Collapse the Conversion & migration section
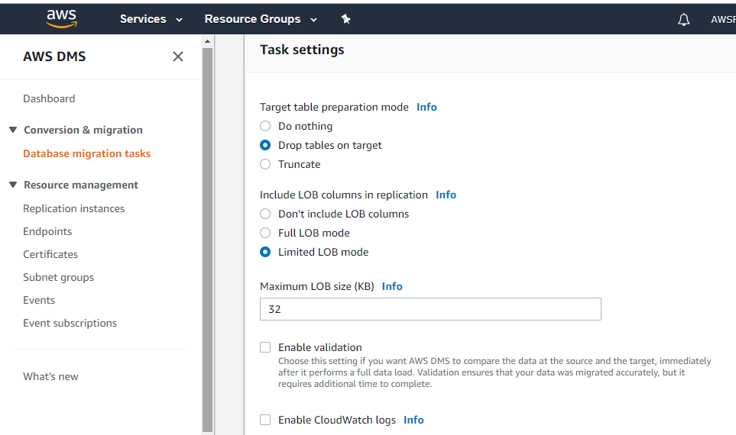736x435 pixels. pos(13,130)
